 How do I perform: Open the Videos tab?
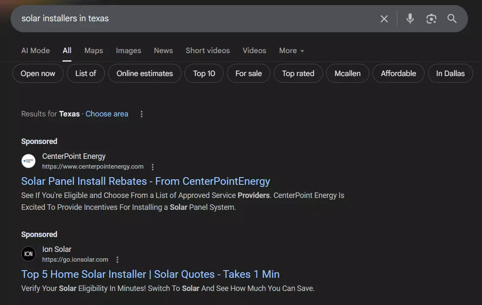point(254,51)
